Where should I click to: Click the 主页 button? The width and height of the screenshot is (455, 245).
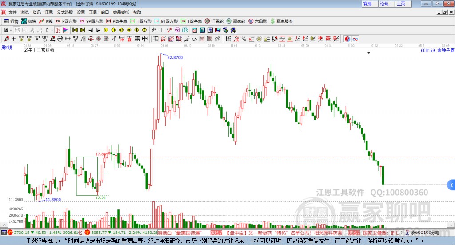pyautogui.click(x=403, y=4)
